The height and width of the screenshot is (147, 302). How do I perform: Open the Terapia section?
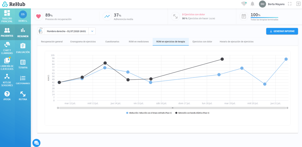(23, 64)
